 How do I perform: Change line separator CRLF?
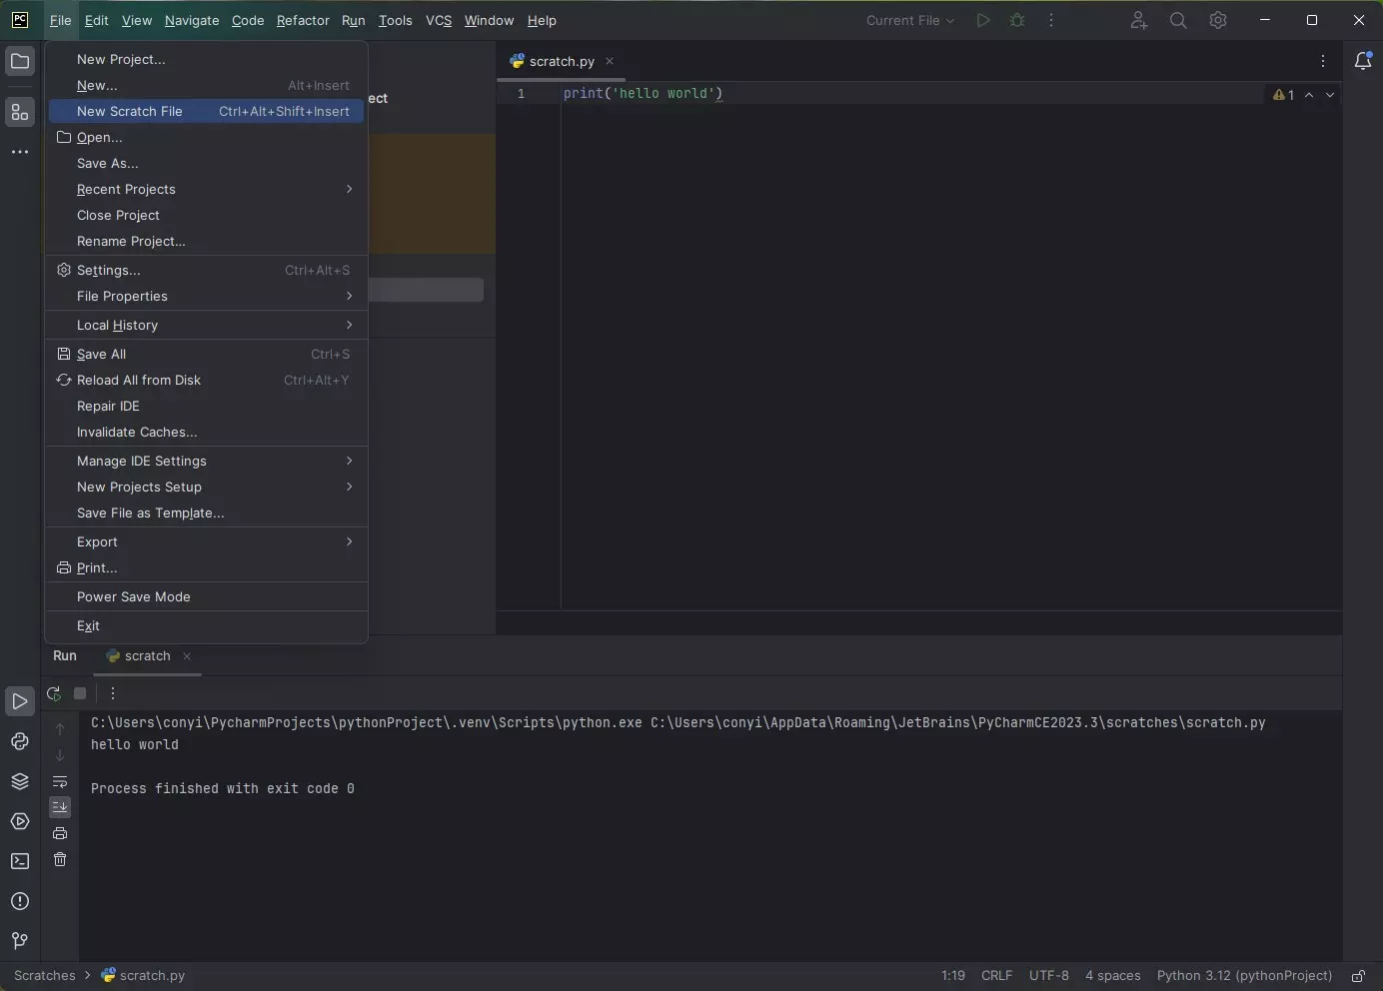click(x=996, y=976)
